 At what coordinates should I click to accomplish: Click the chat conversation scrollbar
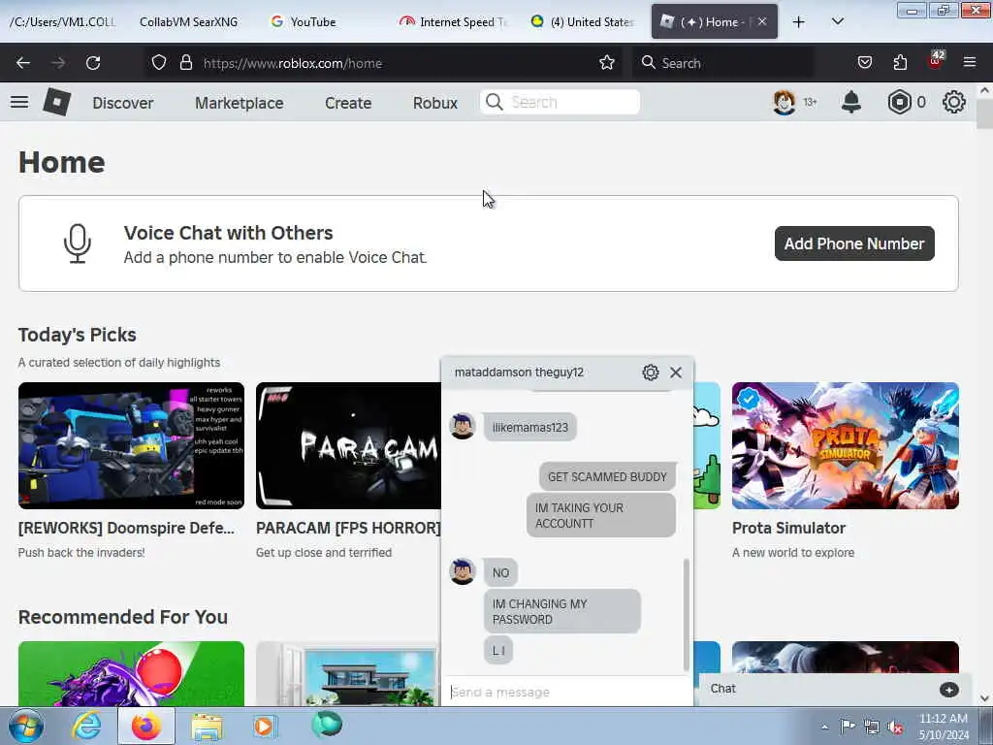686,614
